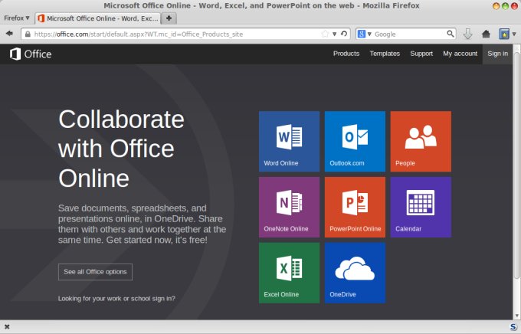
Task: Launch the Excel Online tile
Action: pos(289,273)
